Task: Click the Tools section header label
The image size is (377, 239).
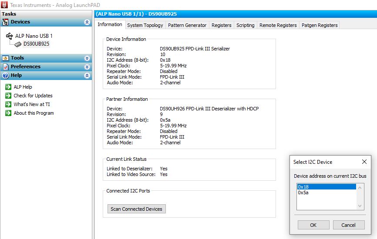Action: 17,58
